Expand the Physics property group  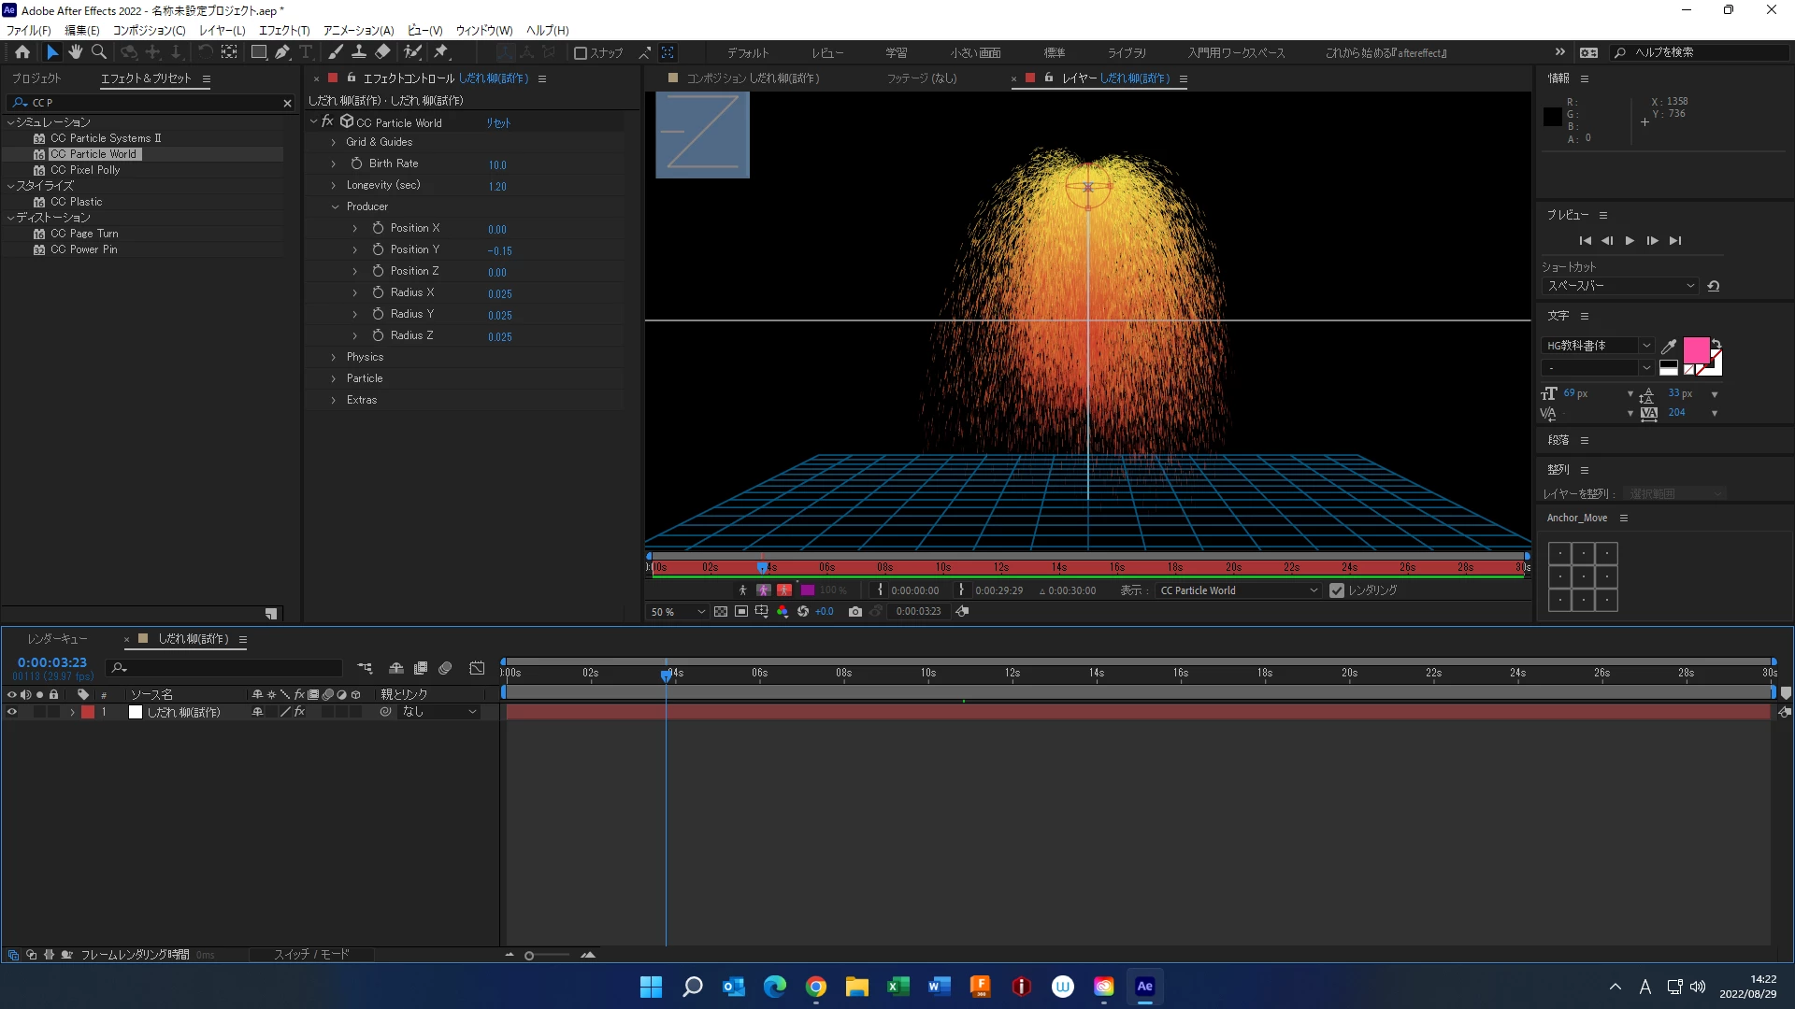point(334,357)
